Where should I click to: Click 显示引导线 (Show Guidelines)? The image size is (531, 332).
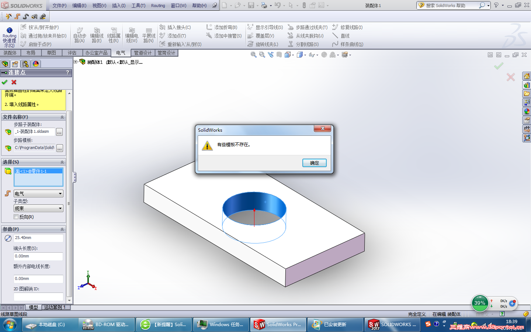pos(265,27)
